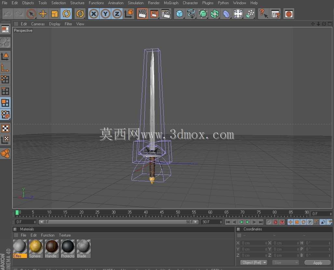Add a scene light object icon

click(x=238, y=14)
